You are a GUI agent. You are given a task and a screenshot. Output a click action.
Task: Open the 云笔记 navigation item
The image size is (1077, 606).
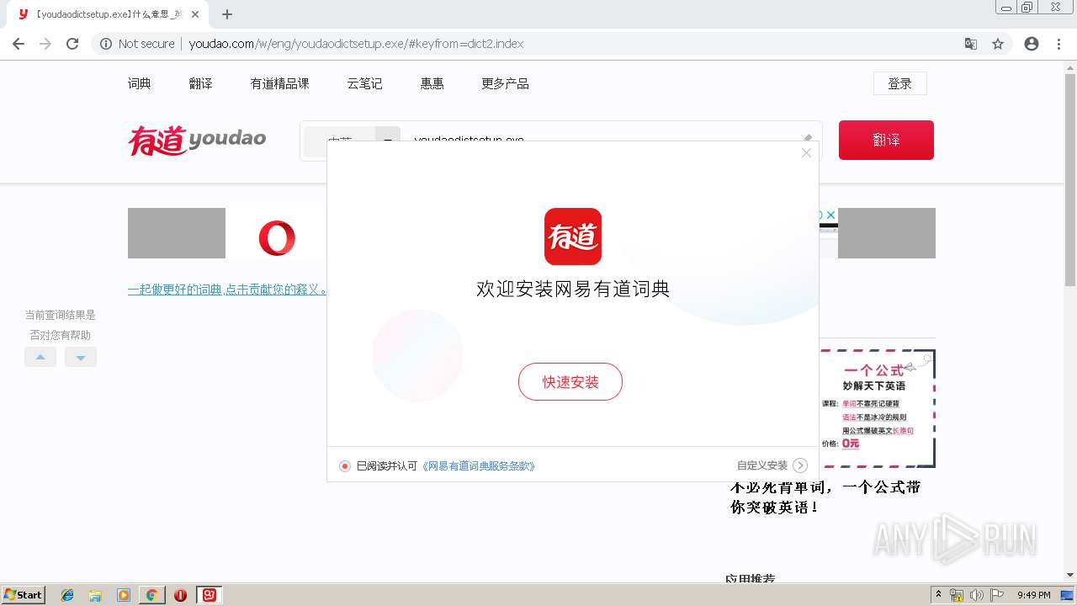click(365, 83)
